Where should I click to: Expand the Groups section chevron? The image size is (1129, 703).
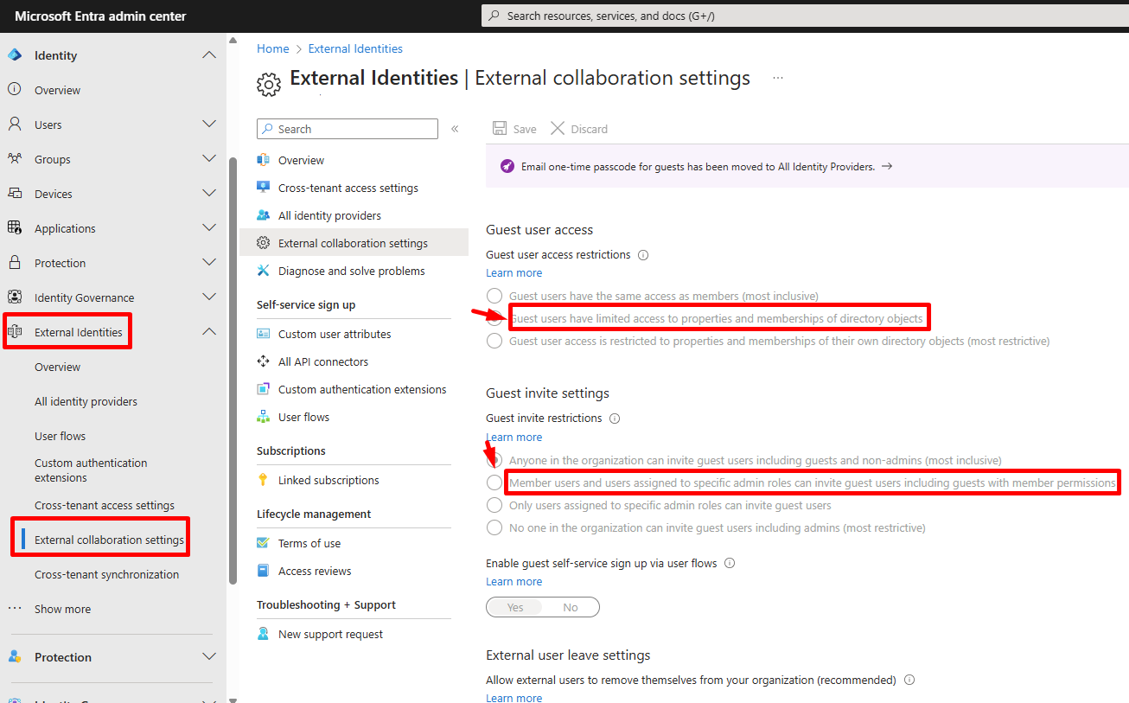209,158
